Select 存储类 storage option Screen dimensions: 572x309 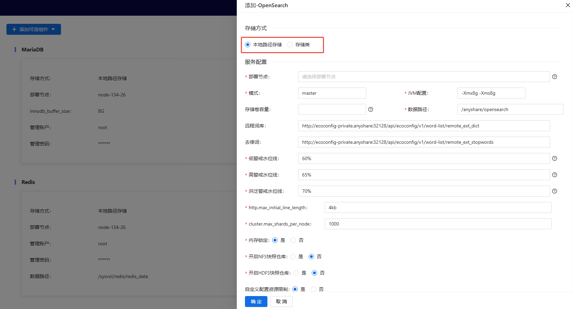pos(290,45)
